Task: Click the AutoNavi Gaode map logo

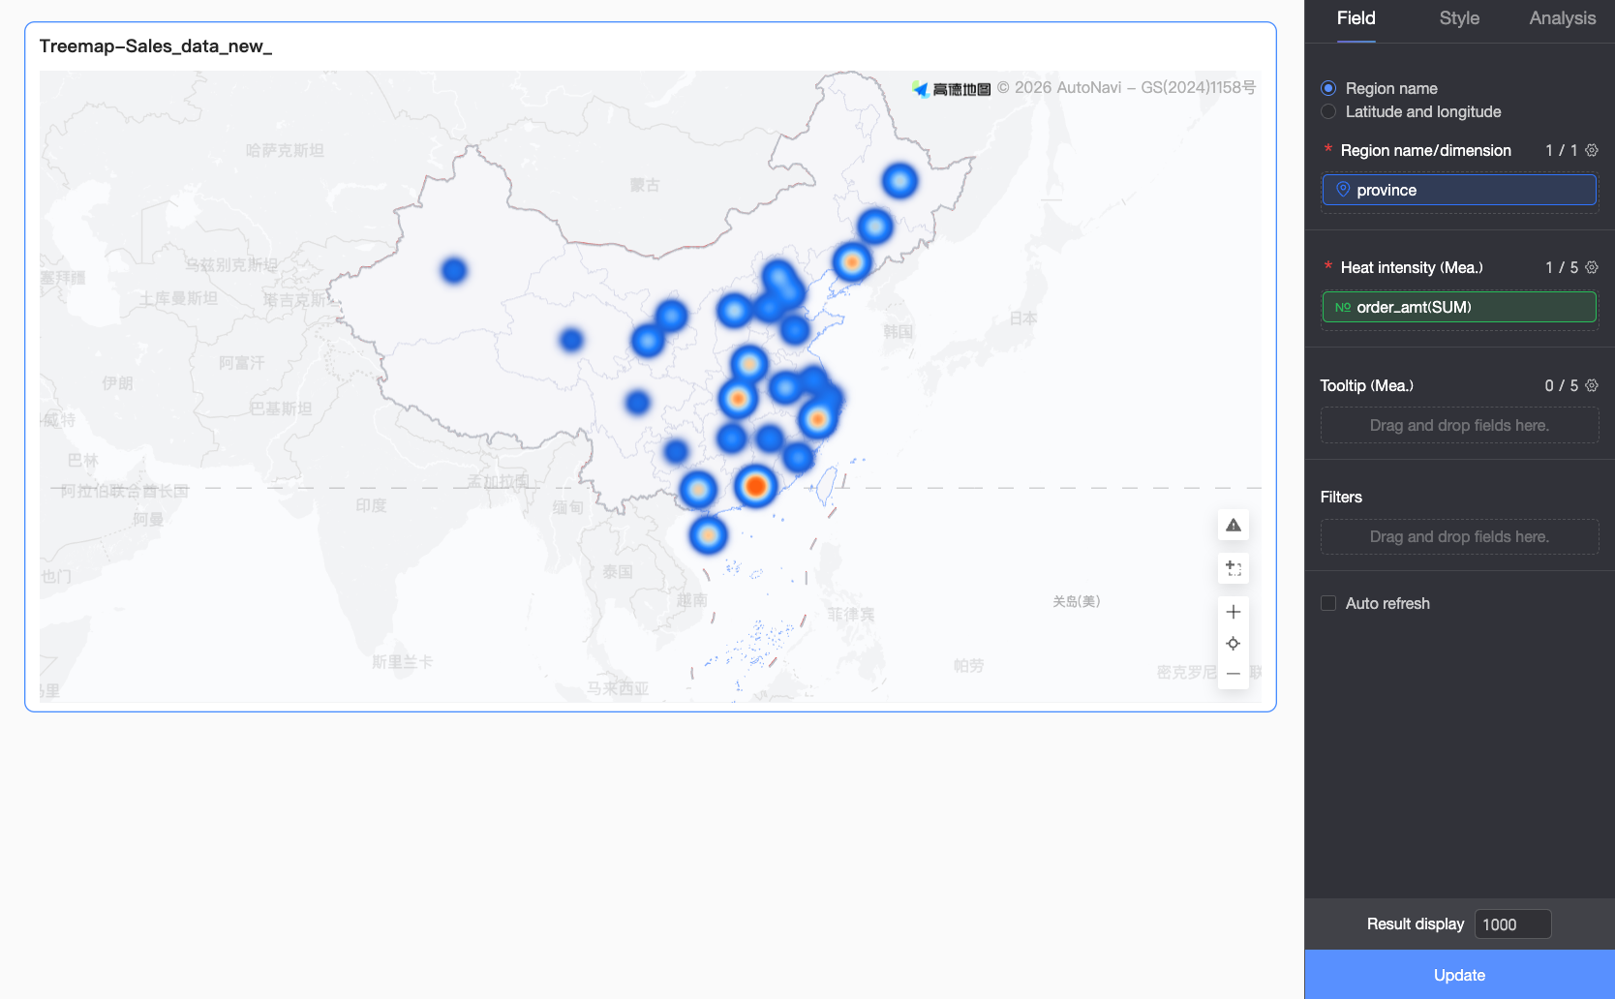Action: pyautogui.click(x=952, y=89)
